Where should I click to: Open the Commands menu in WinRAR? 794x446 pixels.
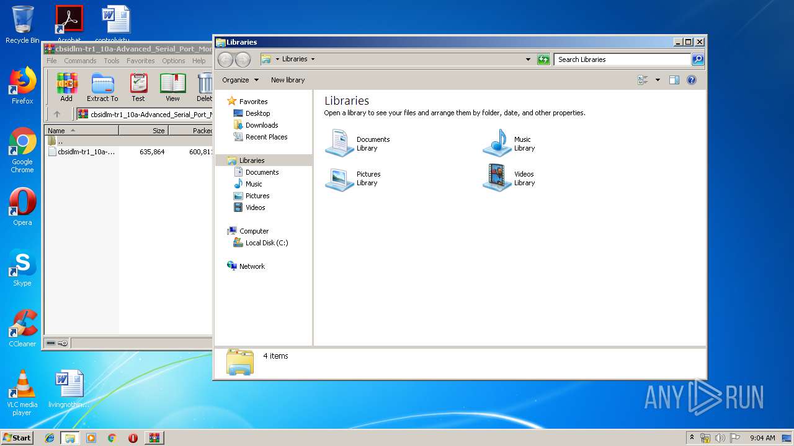click(x=80, y=61)
